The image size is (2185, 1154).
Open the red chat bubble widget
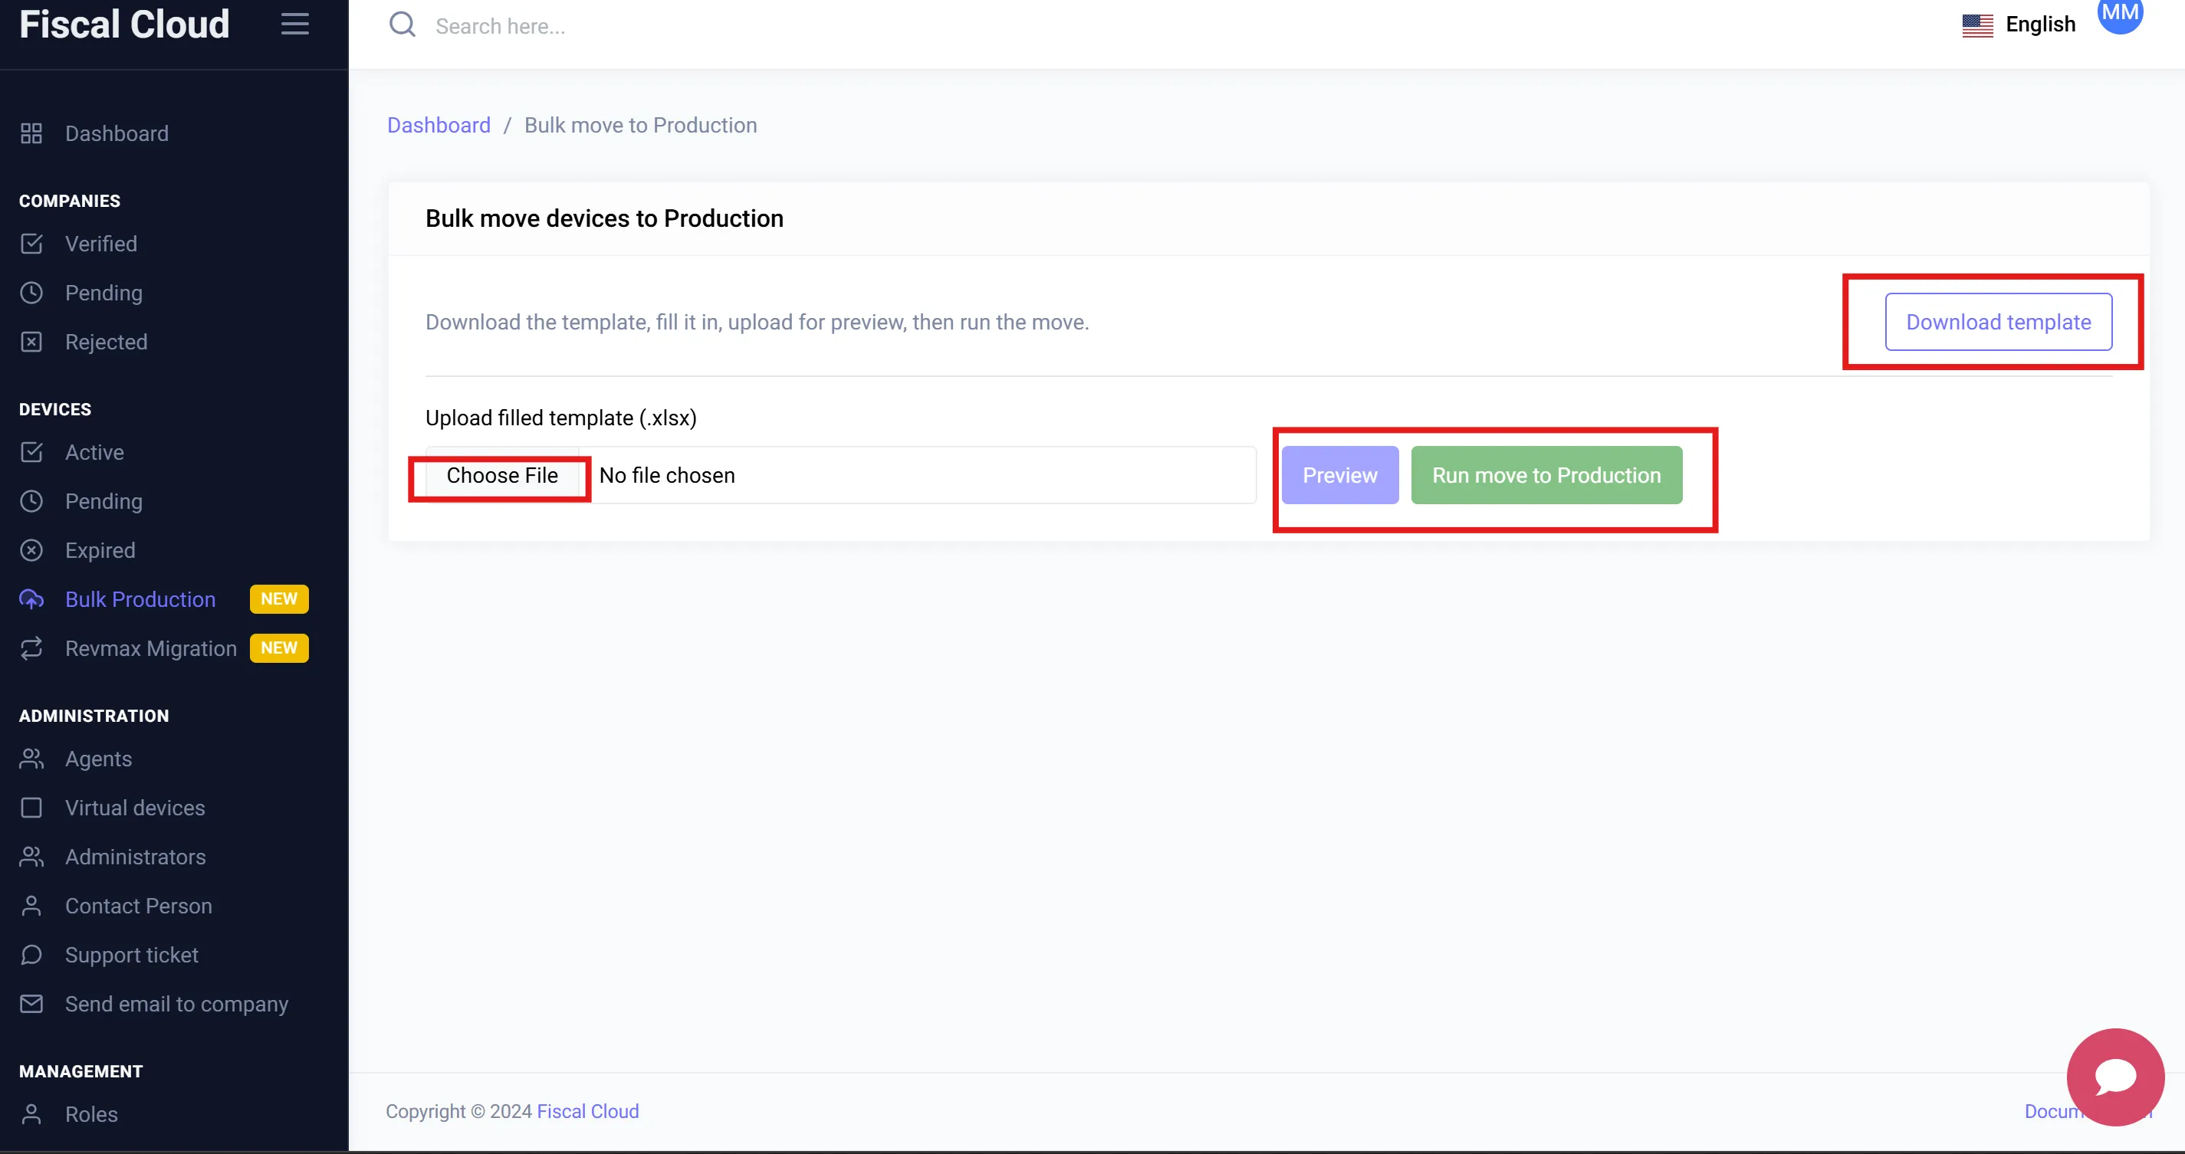click(2115, 1077)
